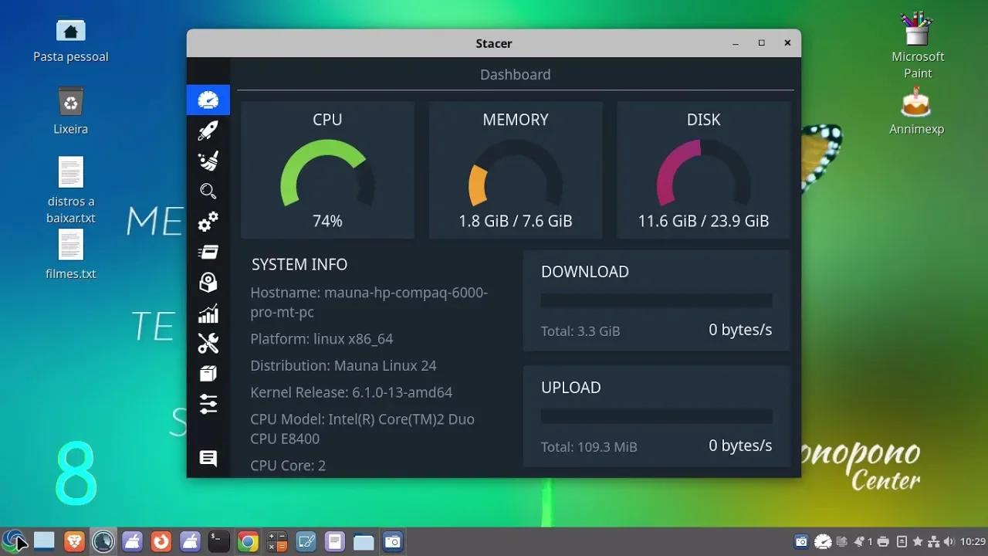Open Helpers with the wrench tool icon
988x556 pixels.
pyautogui.click(x=208, y=343)
